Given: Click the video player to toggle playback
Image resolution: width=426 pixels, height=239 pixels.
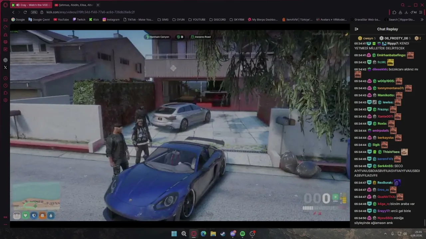Looking at the screenshot, I should coord(180,125).
